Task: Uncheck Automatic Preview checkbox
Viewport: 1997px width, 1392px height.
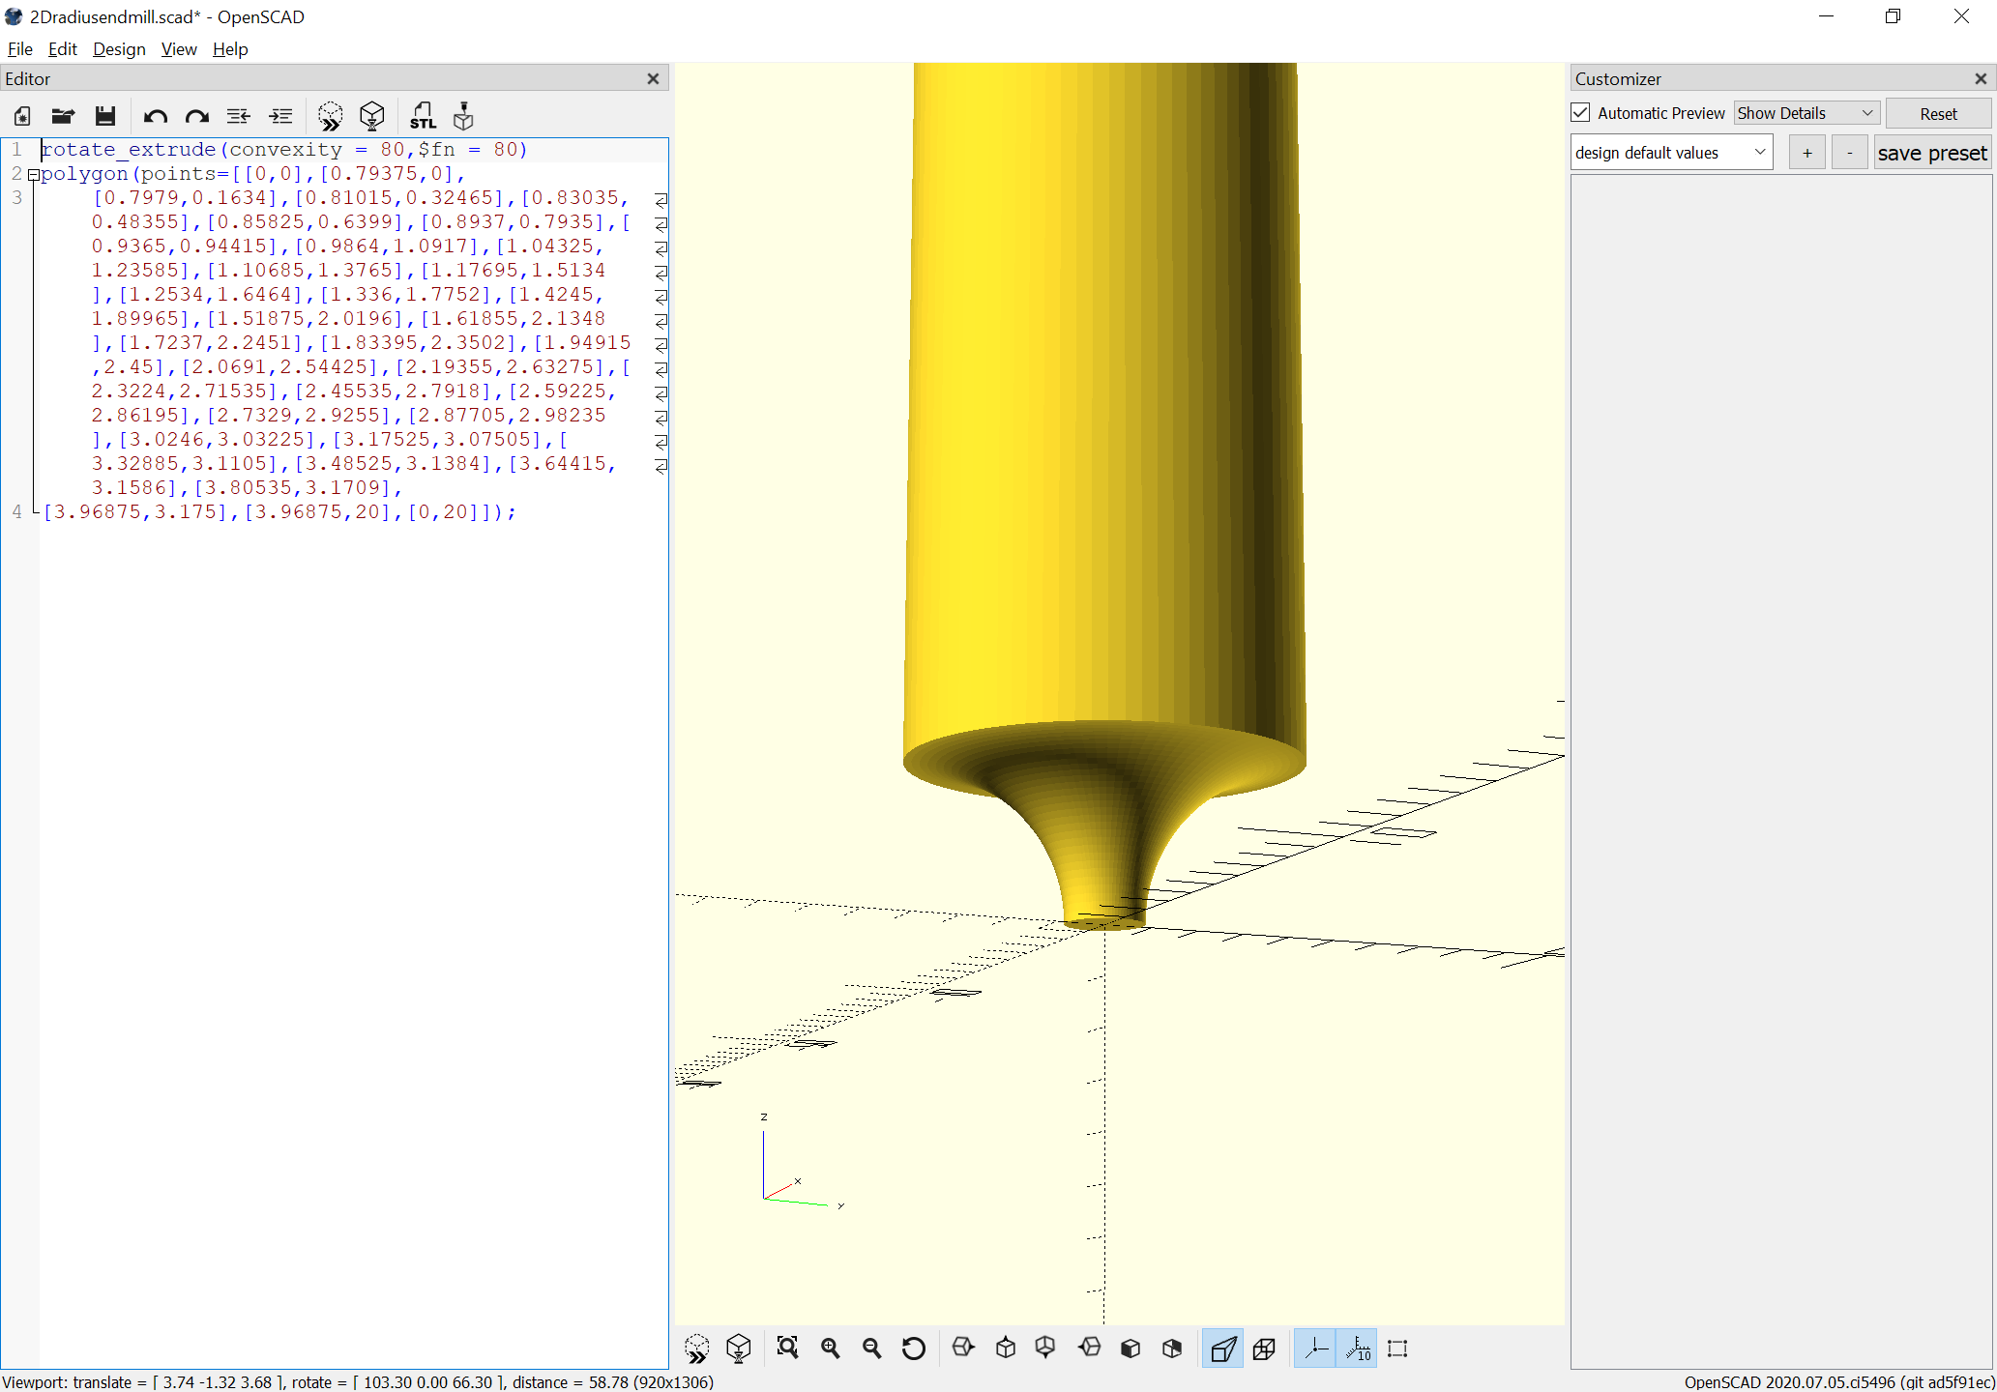Action: [1580, 113]
